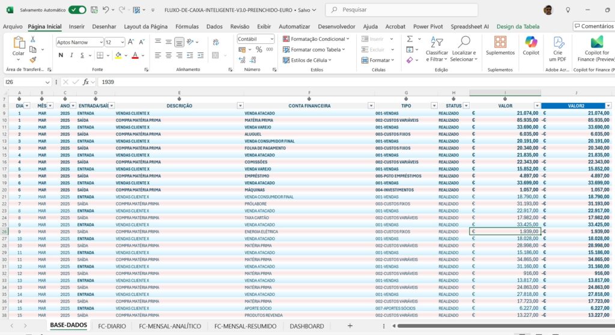Open the STATUS column filter dropdown
Viewport: 615px width, 335px height.
[x=465, y=106]
